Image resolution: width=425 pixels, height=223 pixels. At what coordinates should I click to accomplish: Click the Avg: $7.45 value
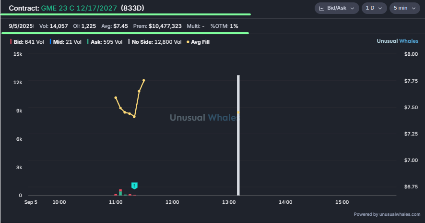[x=114, y=26]
